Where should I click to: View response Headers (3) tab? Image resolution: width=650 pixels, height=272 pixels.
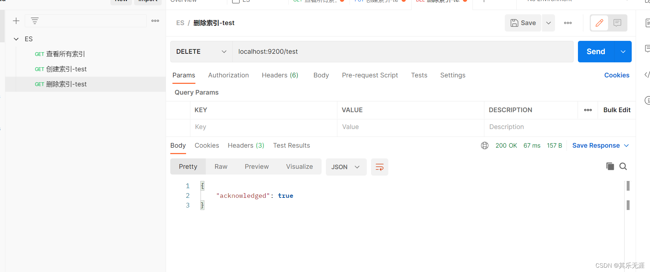click(x=246, y=145)
